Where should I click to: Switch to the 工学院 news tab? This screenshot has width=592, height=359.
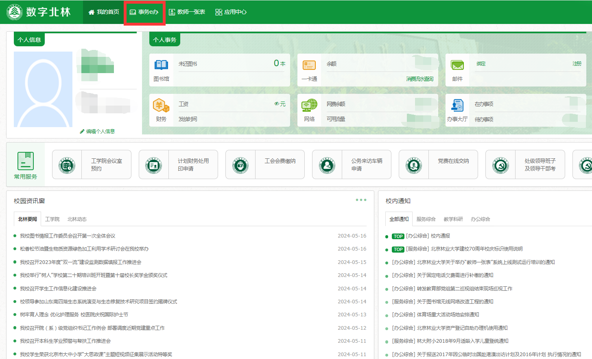pos(52,219)
